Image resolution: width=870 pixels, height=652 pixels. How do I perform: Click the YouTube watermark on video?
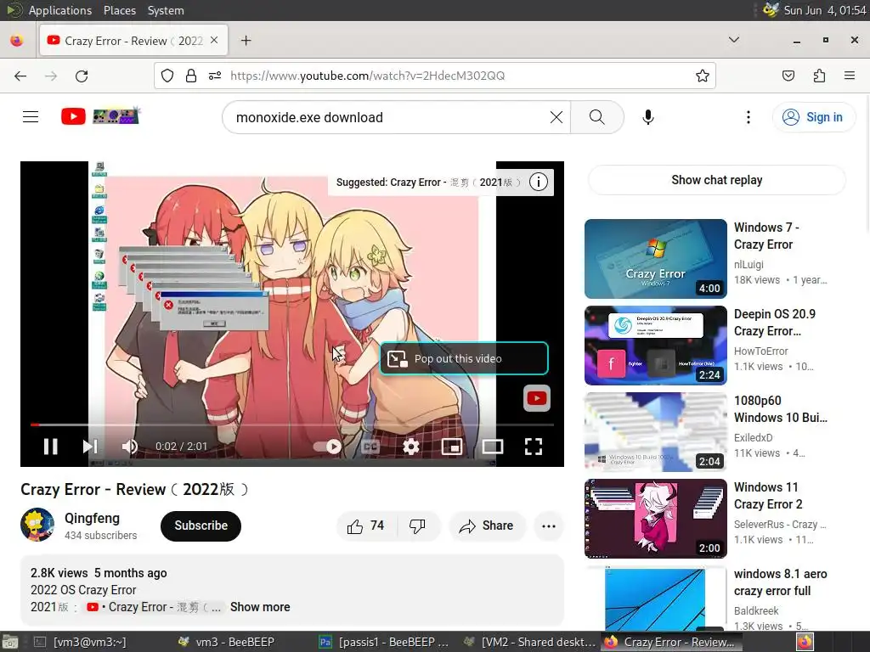(537, 398)
